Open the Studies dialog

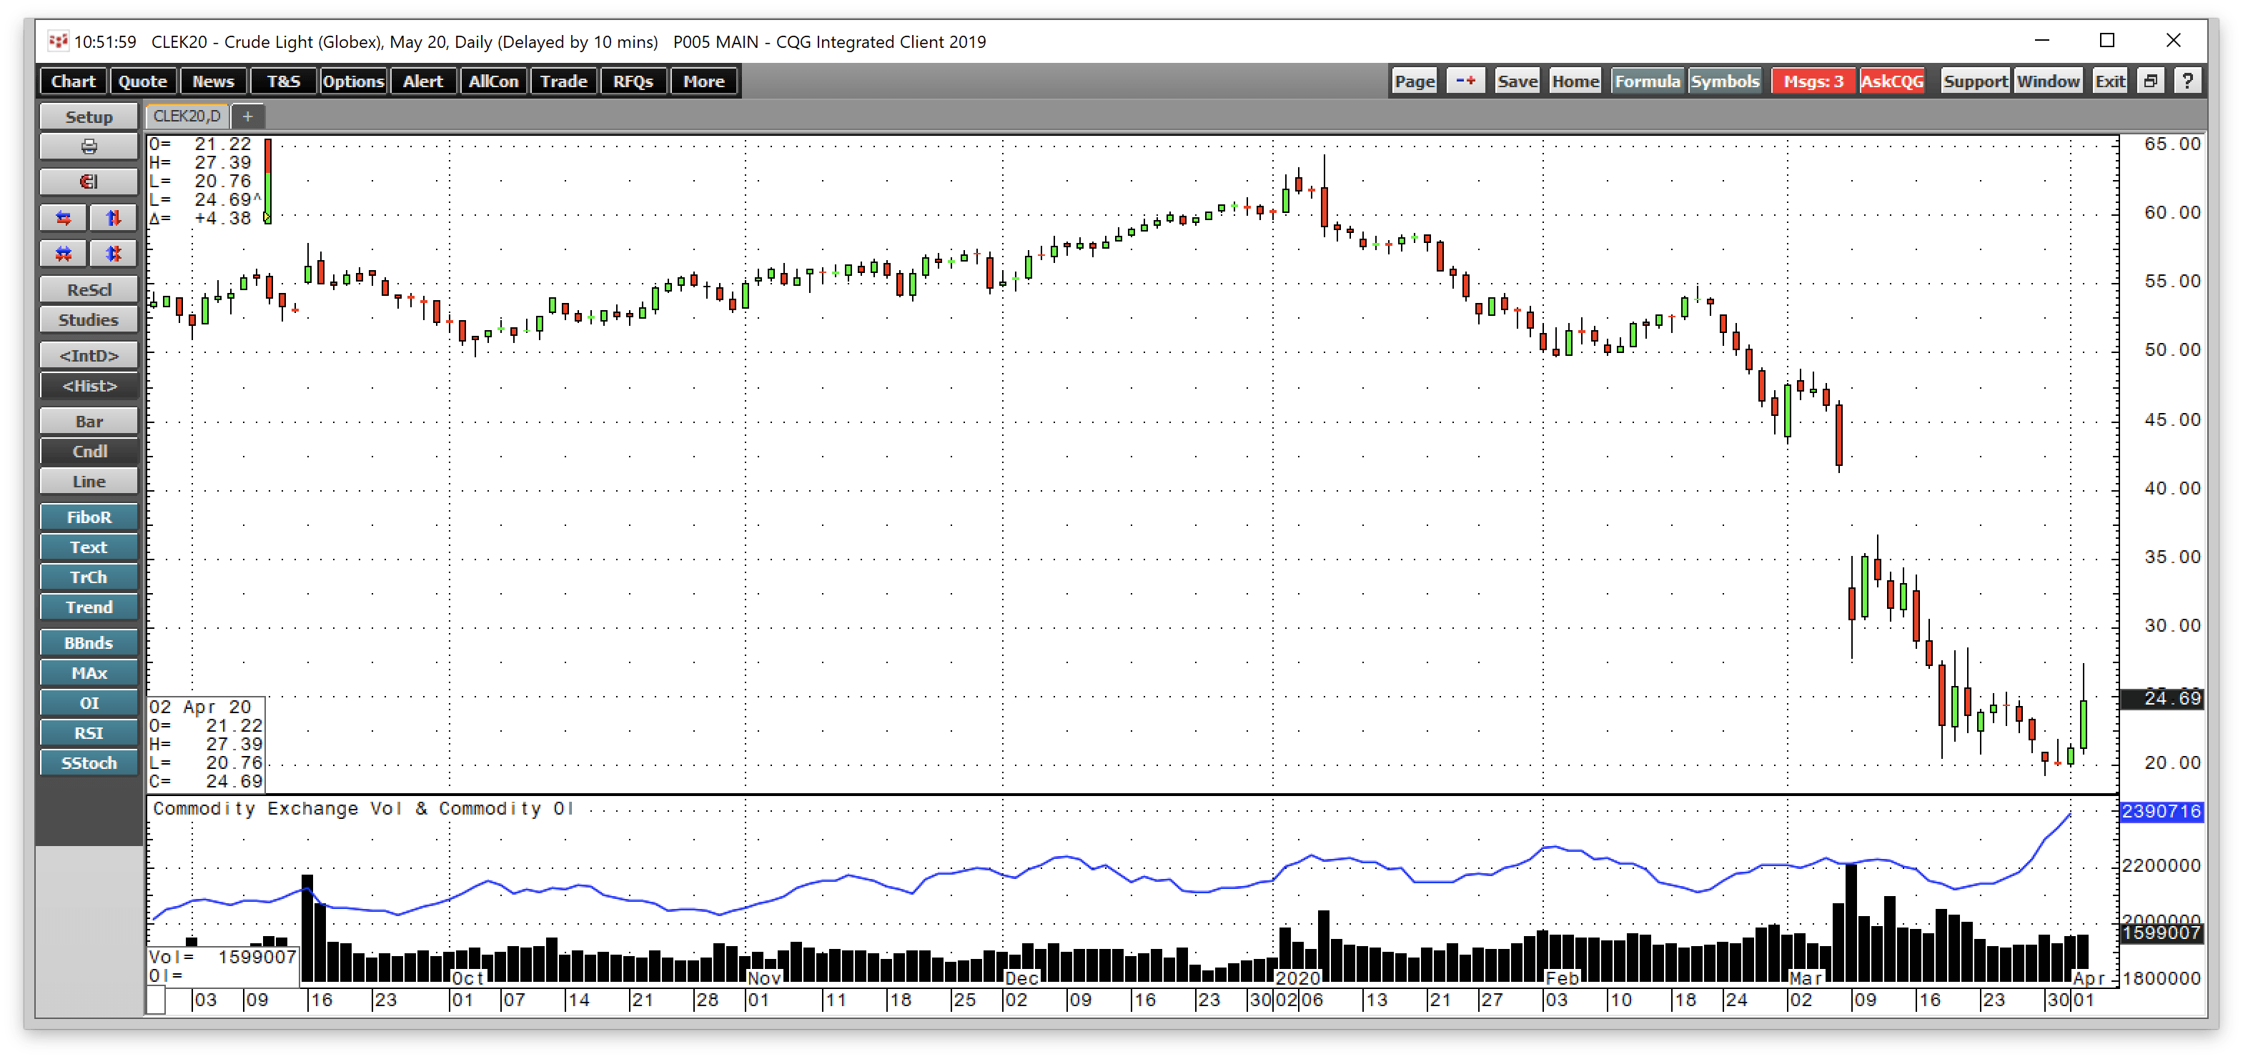click(x=88, y=319)
